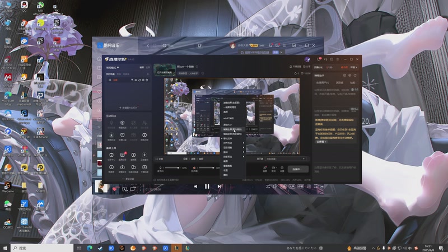Adjust the speaker volume slider
This screenshot has width=448, height=252.
point(207,168)
